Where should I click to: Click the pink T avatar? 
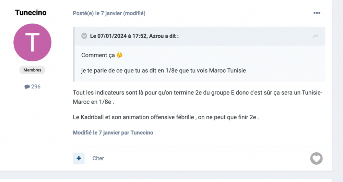[x=32, y=43]
